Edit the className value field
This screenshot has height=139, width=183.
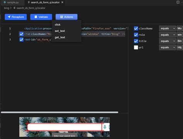180,28
